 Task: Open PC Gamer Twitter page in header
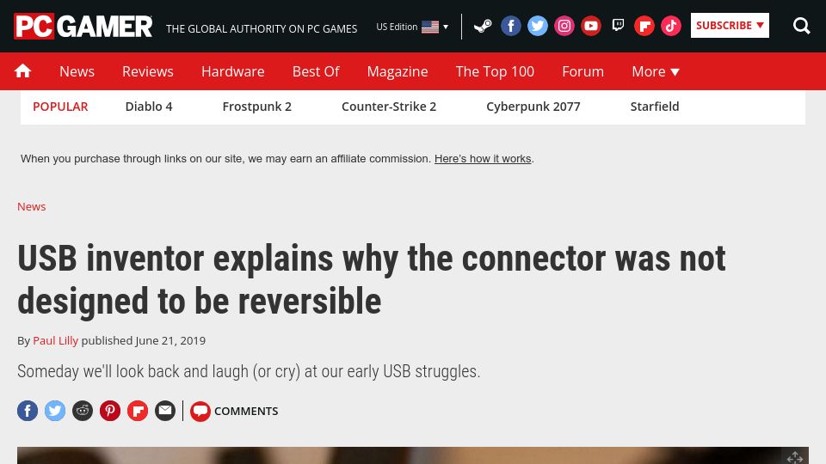pyautogui.click(x=538, y=26)
